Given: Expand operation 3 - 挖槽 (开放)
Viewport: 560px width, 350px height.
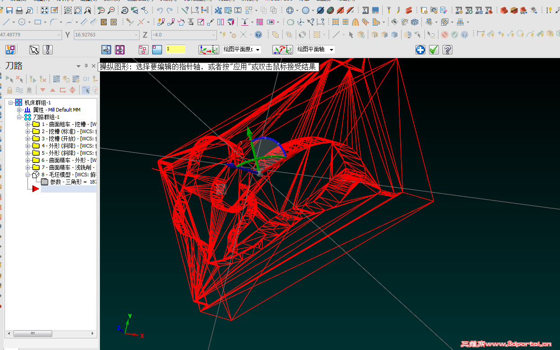Looking at the screenshot, I should pyautogui.click(x=28, y=139).
